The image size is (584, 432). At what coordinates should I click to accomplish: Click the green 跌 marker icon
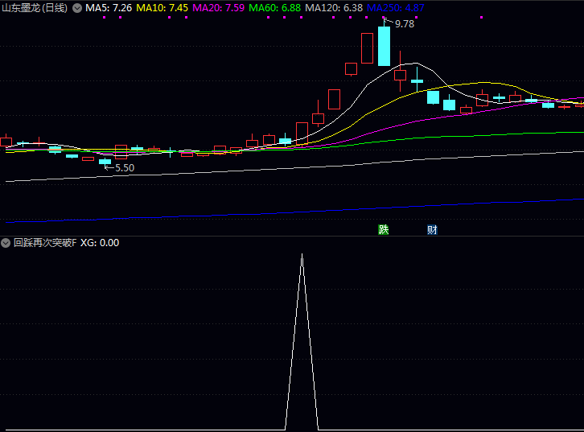pyautogui.click(x=384, y=229)
